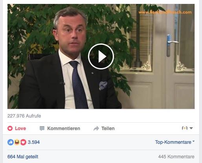Click the laughing Haha reaction icon

(x=17, y=142)
